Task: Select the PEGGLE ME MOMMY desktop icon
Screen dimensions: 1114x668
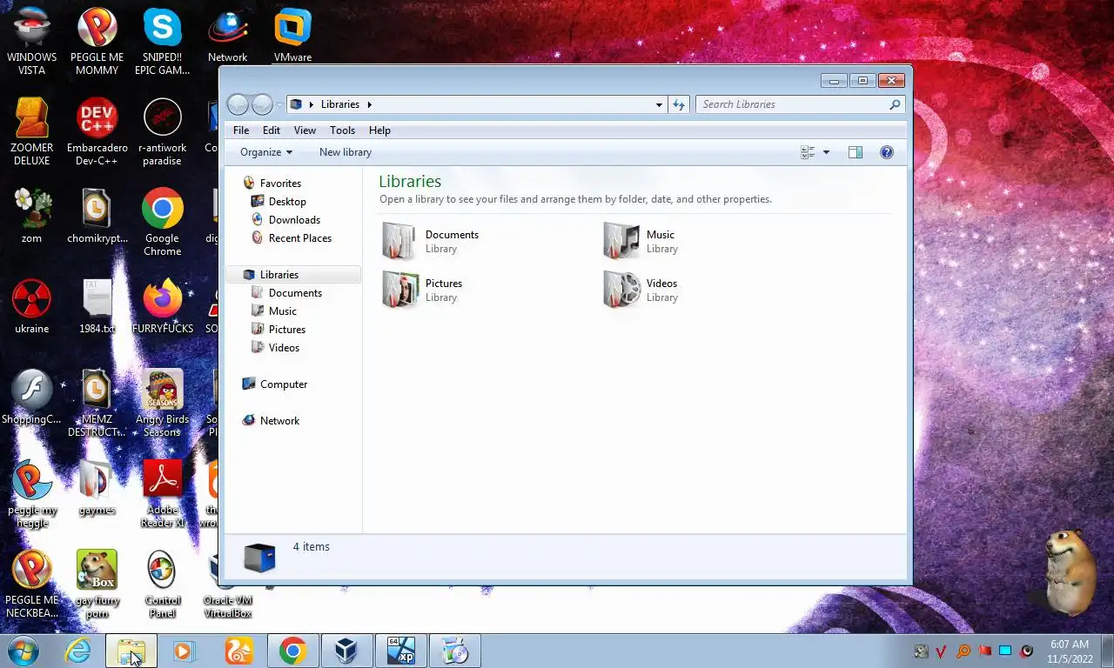Action: (97, 42)
